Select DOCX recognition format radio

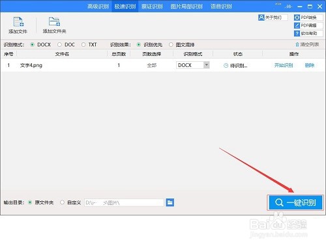[x=33, y=45]
